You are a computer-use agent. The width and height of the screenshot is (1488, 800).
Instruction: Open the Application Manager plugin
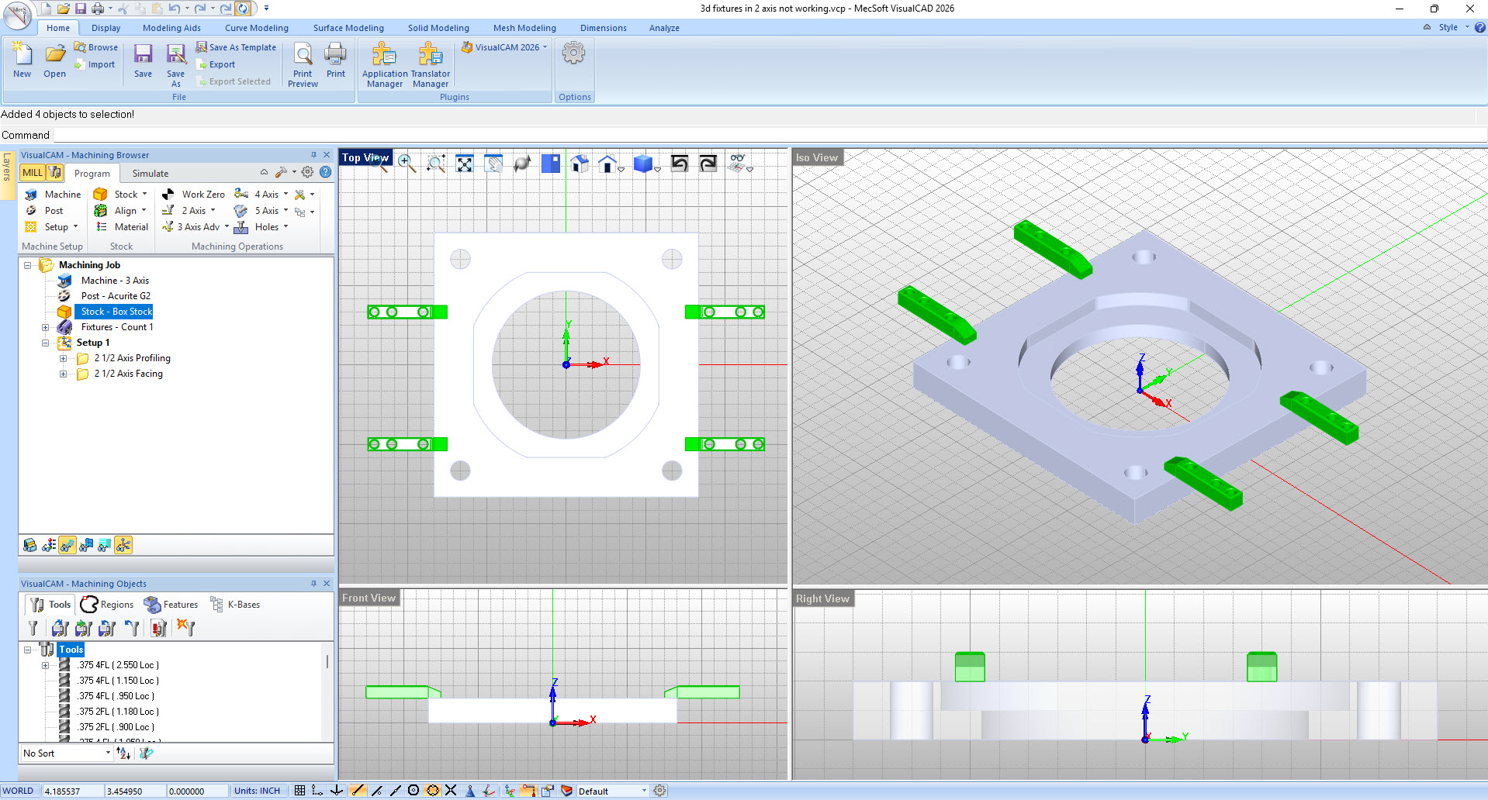384,64
